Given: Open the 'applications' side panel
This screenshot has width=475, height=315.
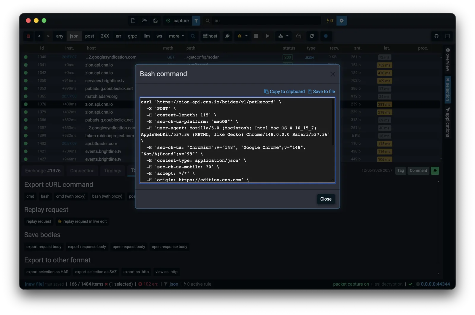Looking at the screenshot, I should pos(448,122).
